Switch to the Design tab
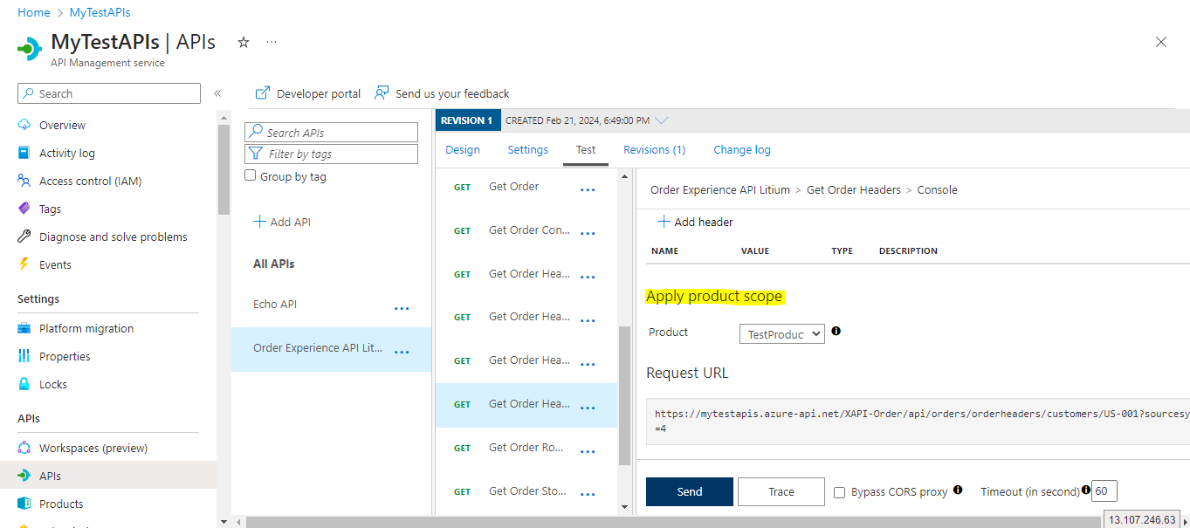This screenshot has height=528, width=1190. 463,149
